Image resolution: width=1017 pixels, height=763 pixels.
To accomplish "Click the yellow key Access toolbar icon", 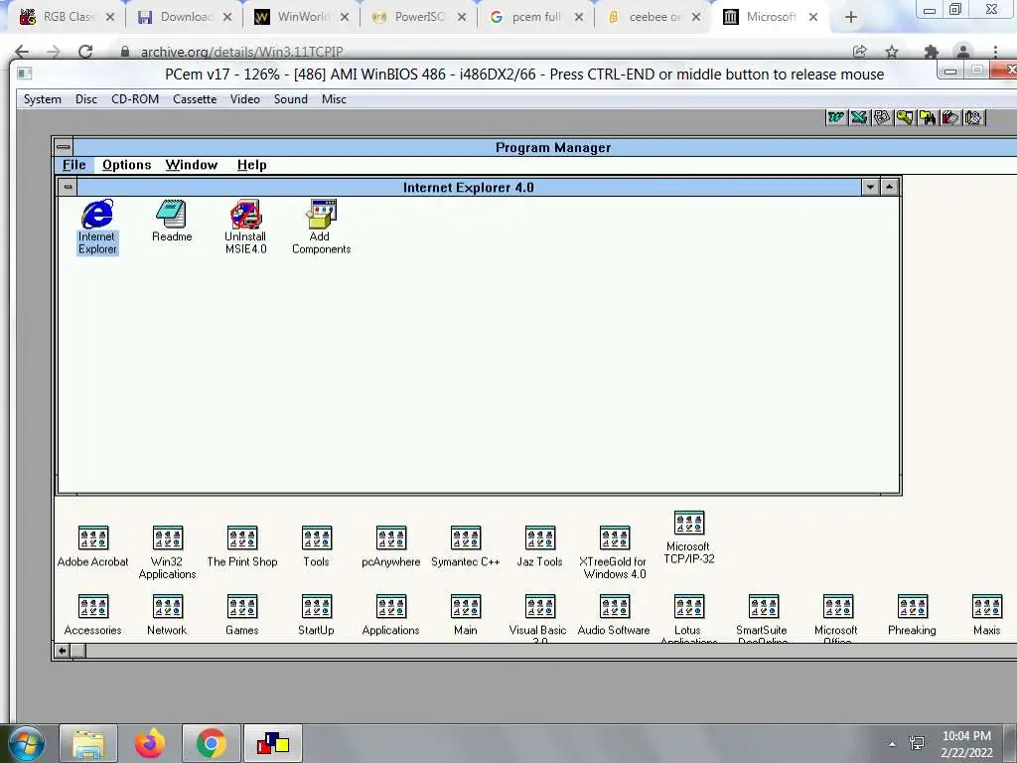I will (904, 117).
